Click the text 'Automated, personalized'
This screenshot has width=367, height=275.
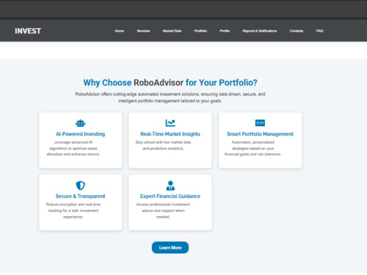click(253, 142)
